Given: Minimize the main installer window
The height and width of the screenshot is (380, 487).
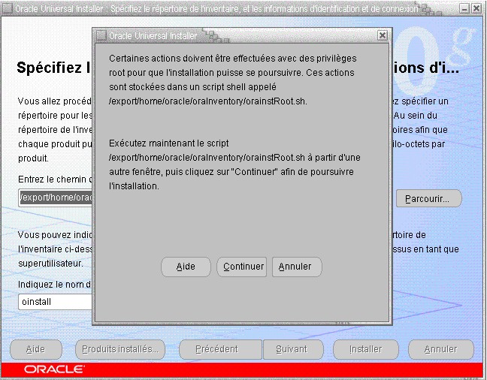Looking at the screenshot, I should [x=464, y=7].
